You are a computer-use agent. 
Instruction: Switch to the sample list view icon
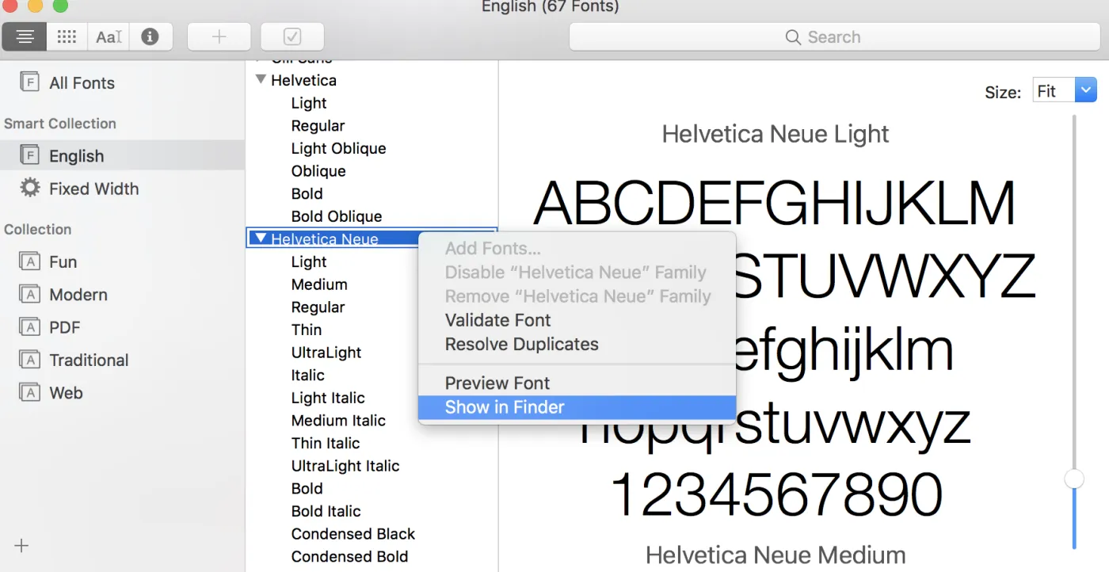click(25, 36)
